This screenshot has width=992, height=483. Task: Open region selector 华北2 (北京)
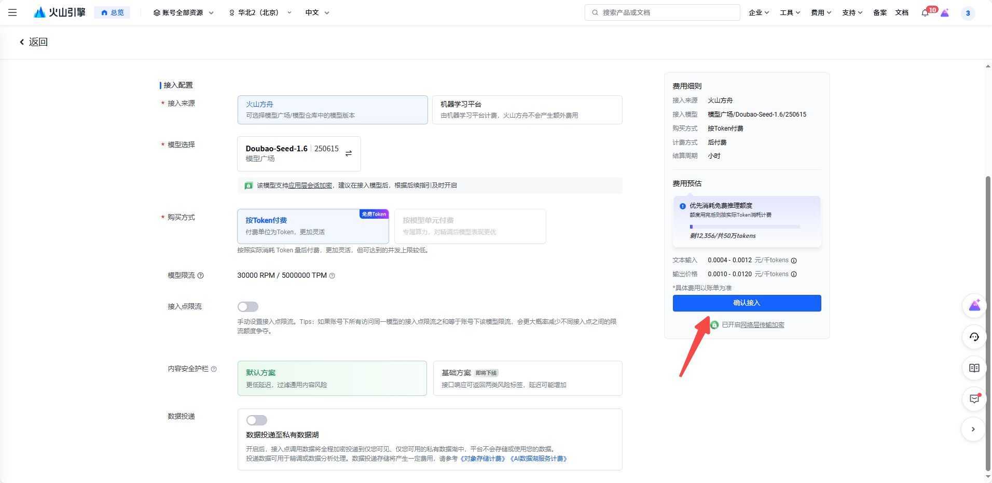click(x=260, y=12)
